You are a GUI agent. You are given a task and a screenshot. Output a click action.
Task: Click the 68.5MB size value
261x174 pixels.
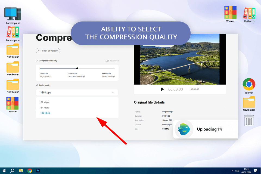point(166,129)
